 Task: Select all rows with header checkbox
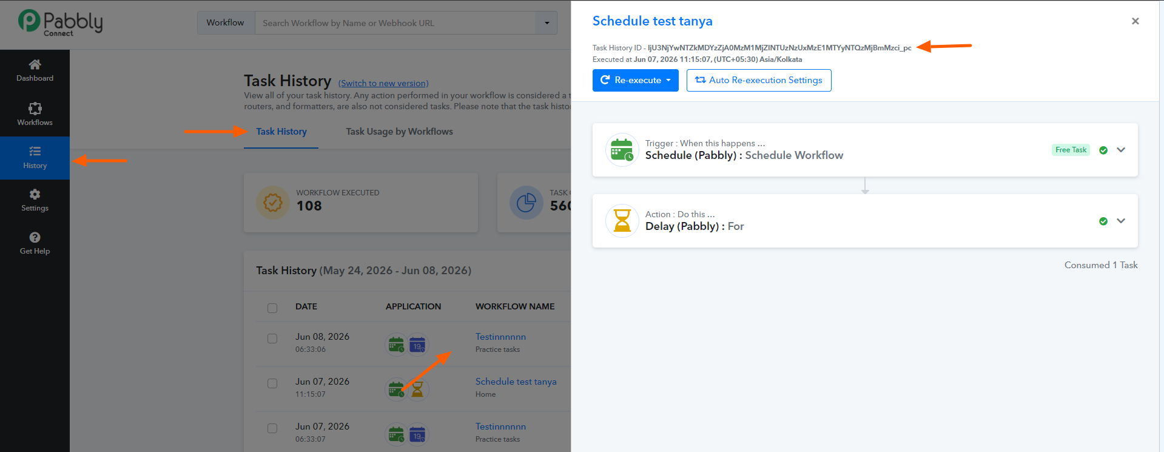click(272, 308)
